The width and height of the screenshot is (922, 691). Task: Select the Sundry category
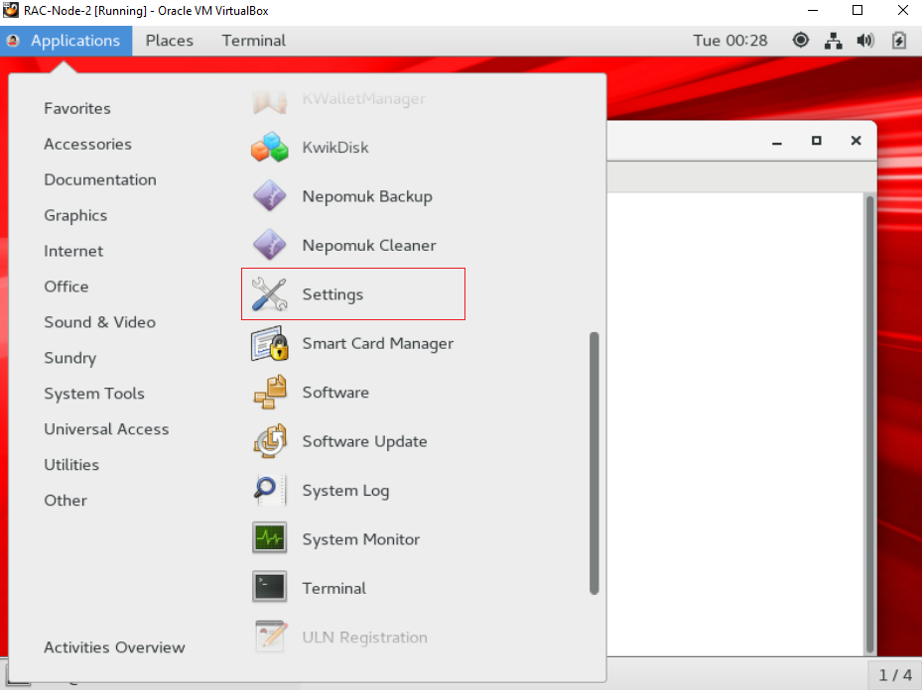click(70, 358)
